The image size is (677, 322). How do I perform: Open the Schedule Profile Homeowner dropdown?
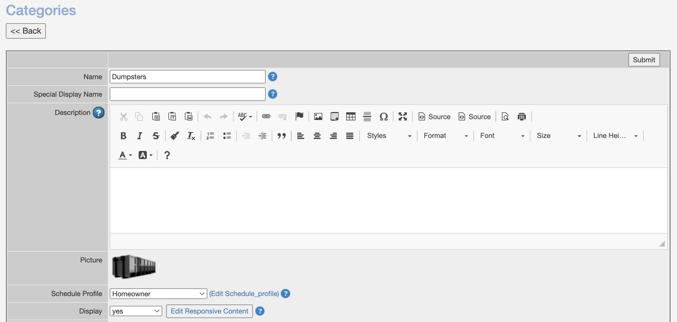click(x=158, y=294)
